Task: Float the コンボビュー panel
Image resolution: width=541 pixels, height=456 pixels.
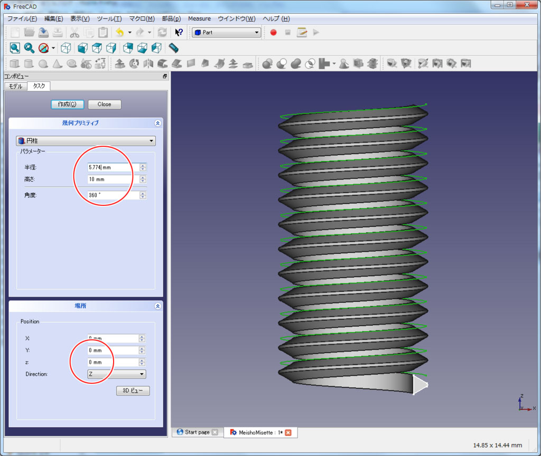Action: 165,76
